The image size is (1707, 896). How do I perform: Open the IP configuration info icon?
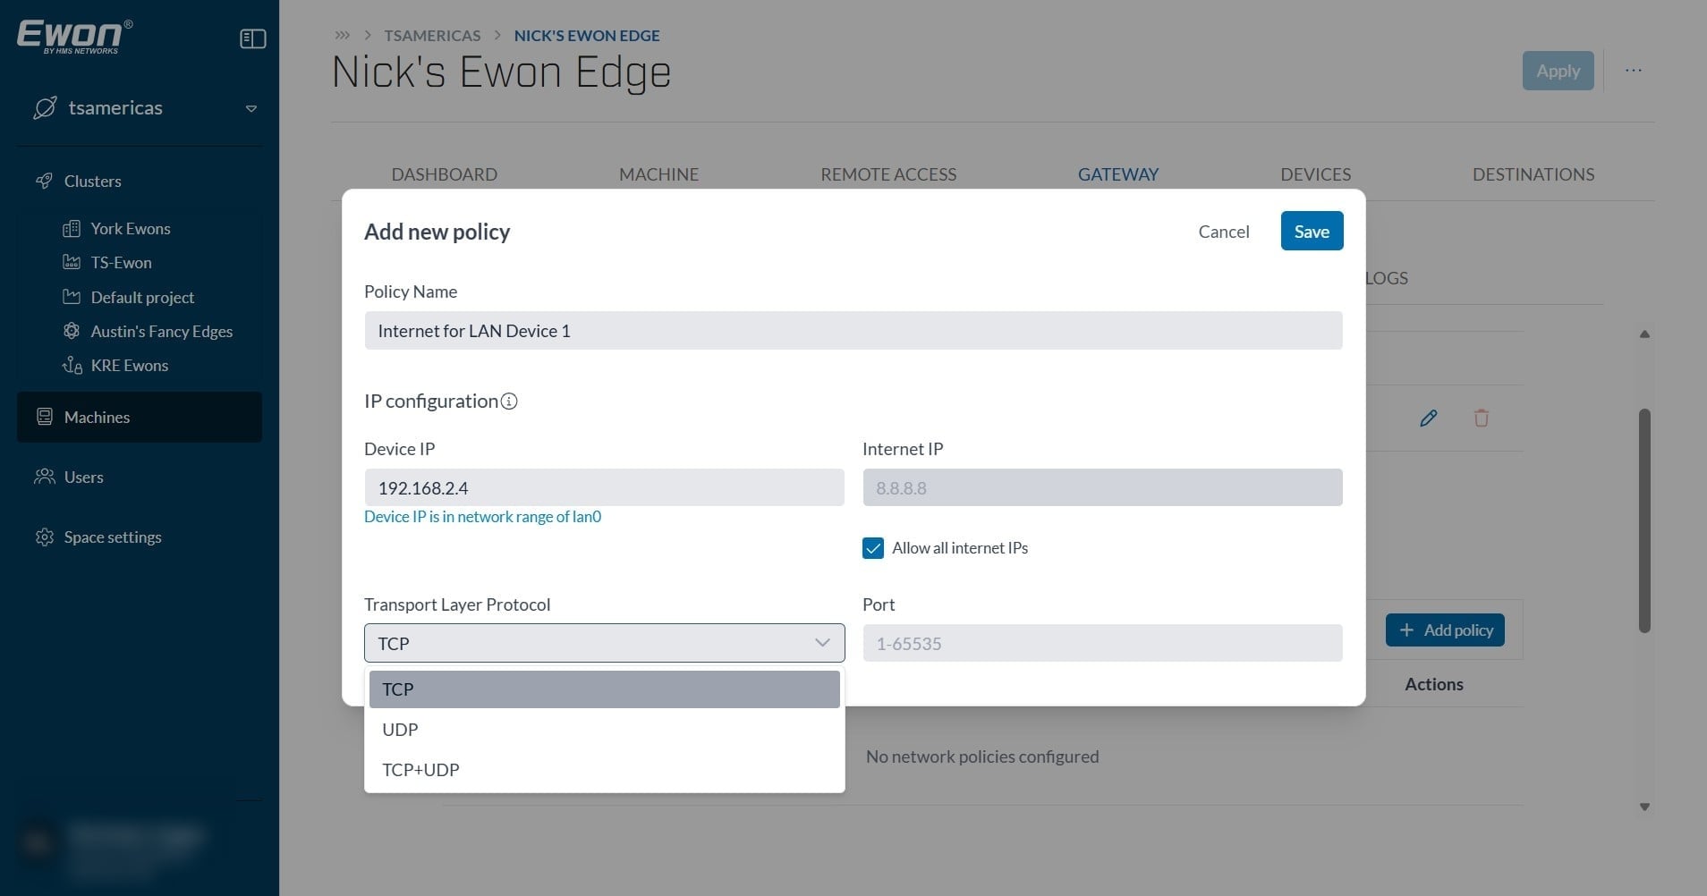pos(509,402)
